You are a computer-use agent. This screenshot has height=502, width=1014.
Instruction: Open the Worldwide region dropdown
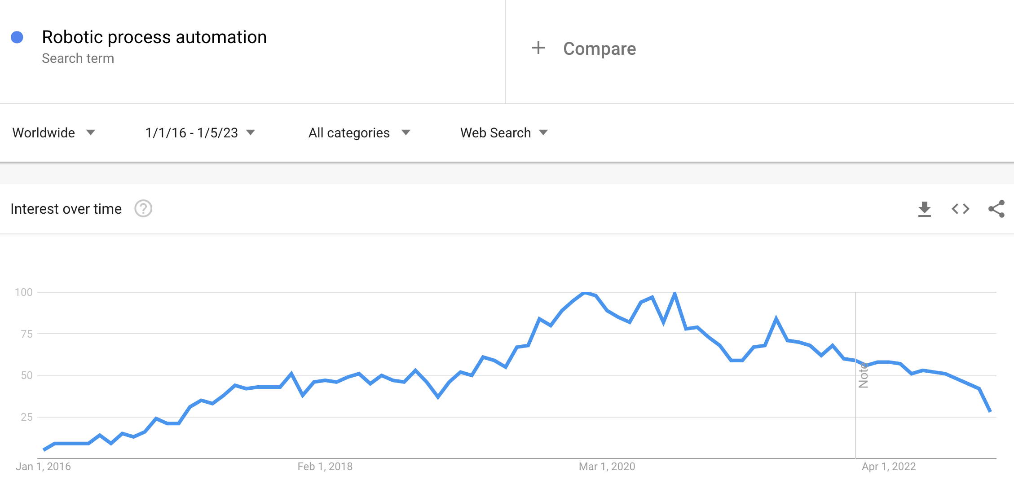54,132
